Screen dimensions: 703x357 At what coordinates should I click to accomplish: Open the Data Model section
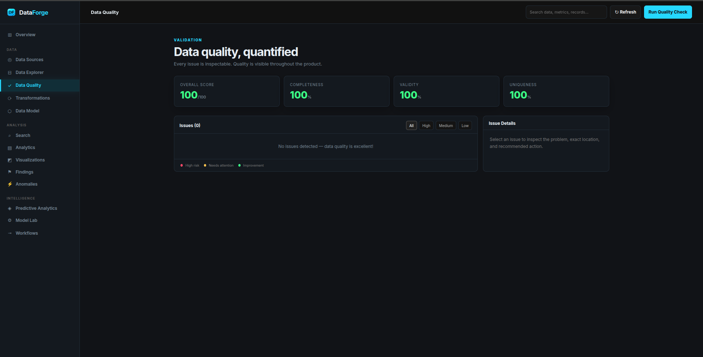pyautogui.click(x=40, y=111)
